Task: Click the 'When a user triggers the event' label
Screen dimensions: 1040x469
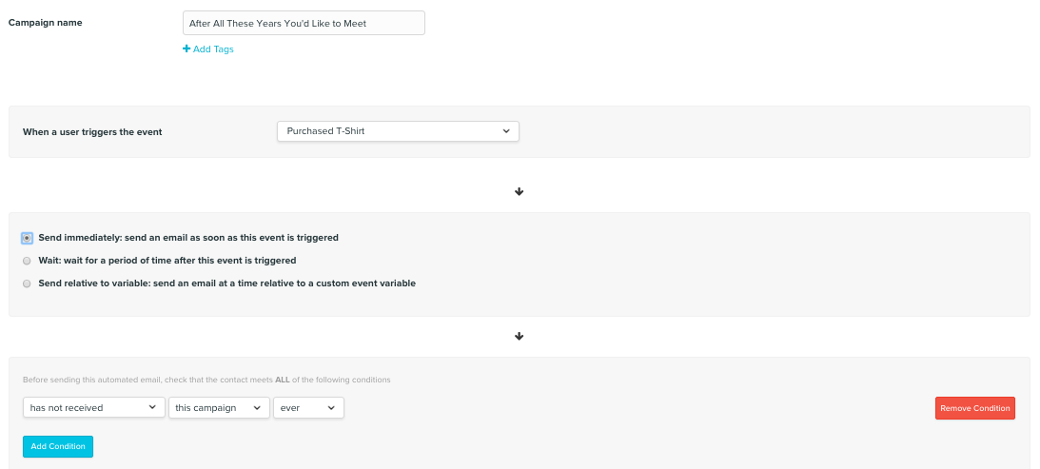Action: [x=92, y=132]
